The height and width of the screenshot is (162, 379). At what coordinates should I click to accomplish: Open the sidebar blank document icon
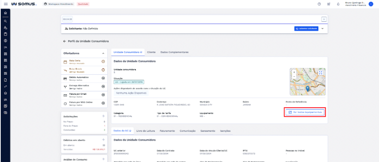pos(5,80)
